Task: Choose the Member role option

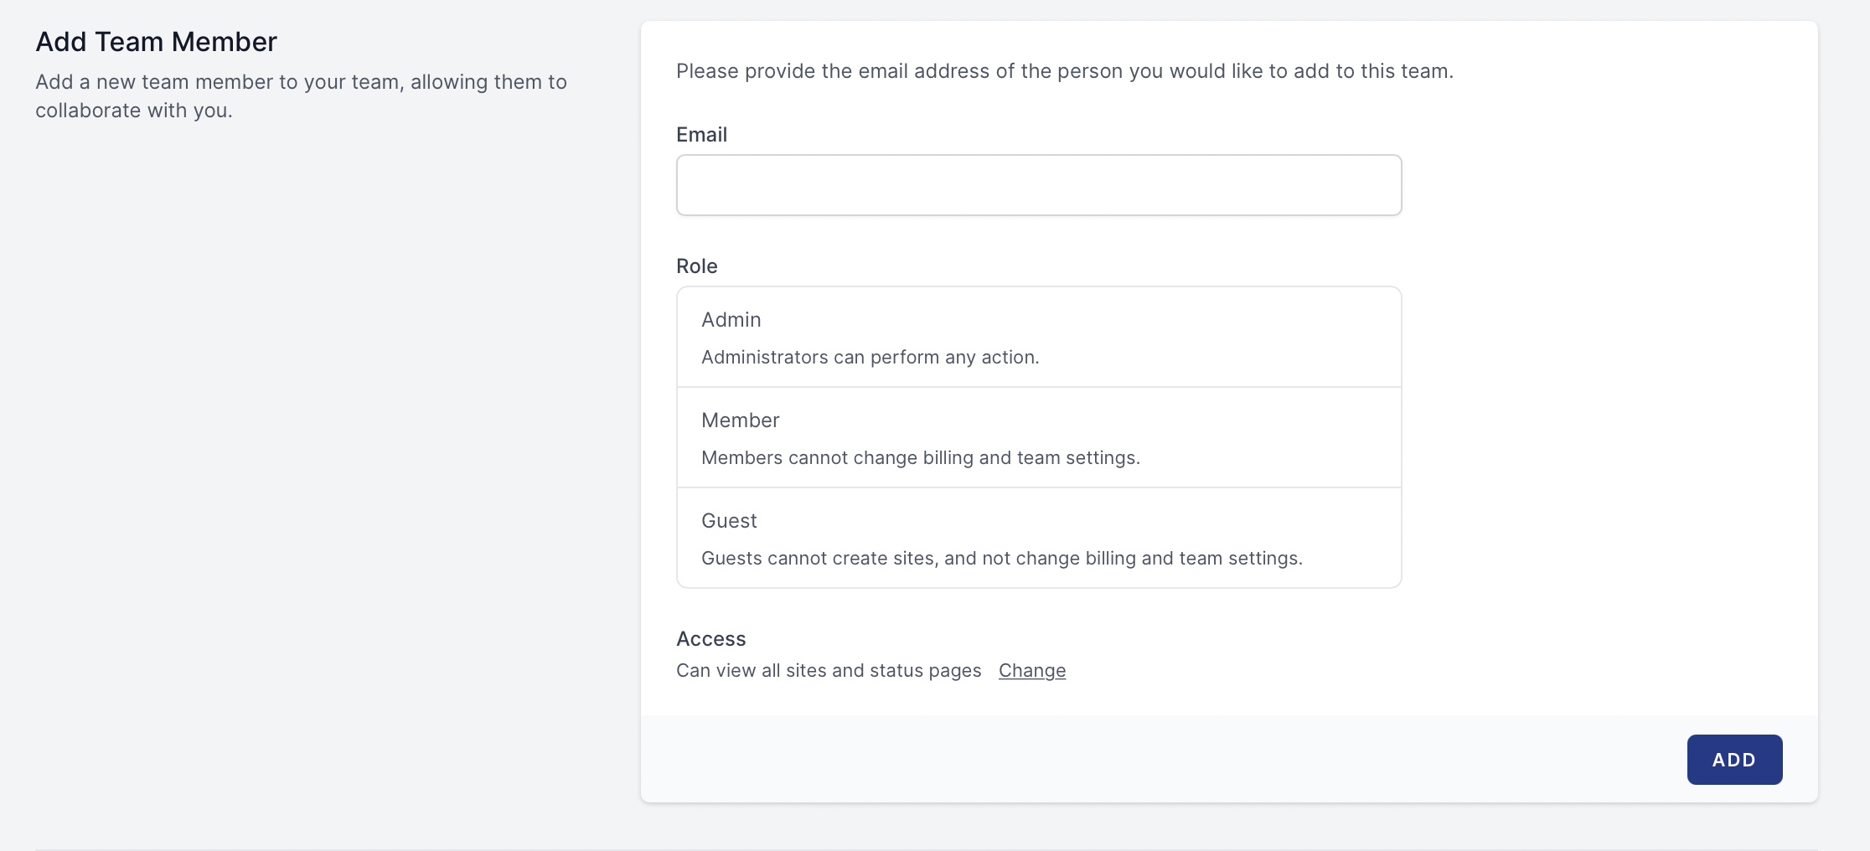Action: tap(1039, 438)
